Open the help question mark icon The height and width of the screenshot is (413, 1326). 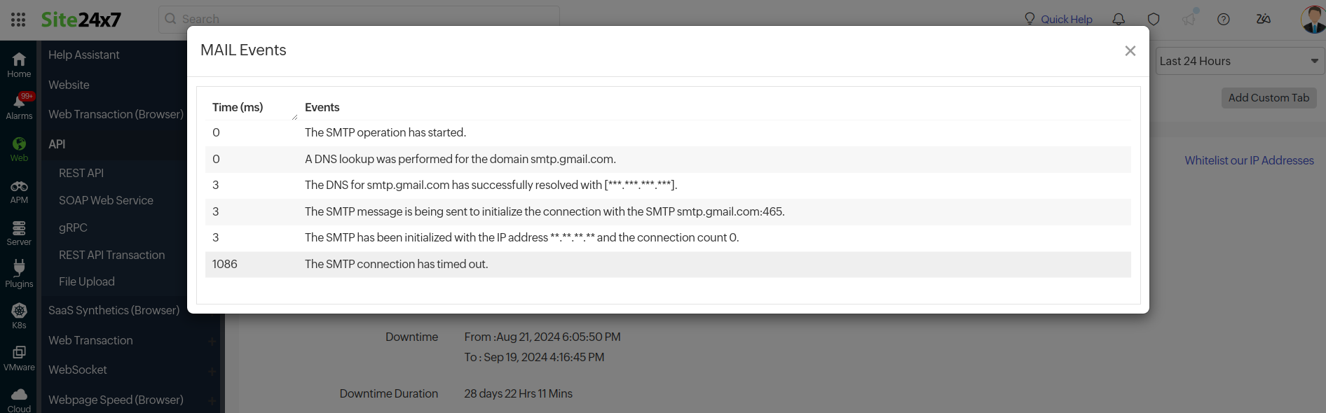pyautogui.click(x=1224, y=20)
